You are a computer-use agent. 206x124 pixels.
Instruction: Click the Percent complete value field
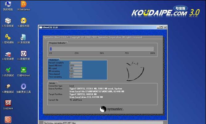click(x=76, y=63)
